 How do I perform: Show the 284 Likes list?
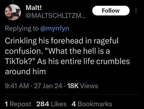pos(51,104)
